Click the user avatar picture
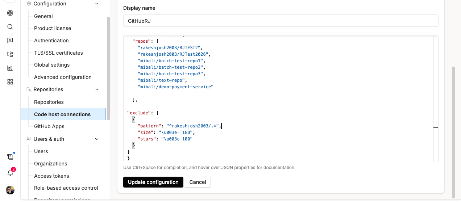Viewport: 461px width, 202px height. coord(10,190)
